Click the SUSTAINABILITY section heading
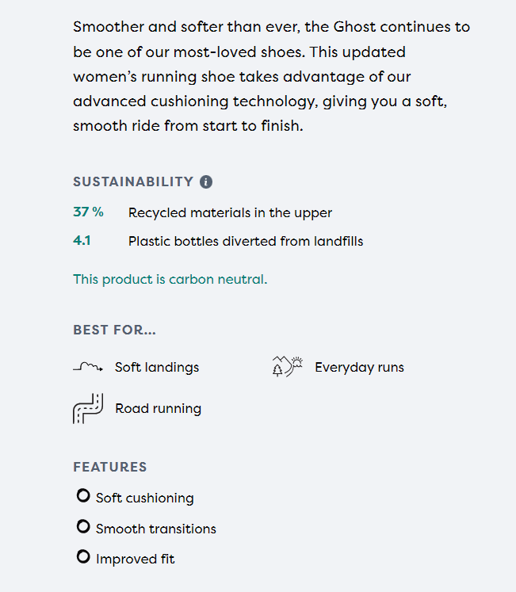 coord(133,181)
